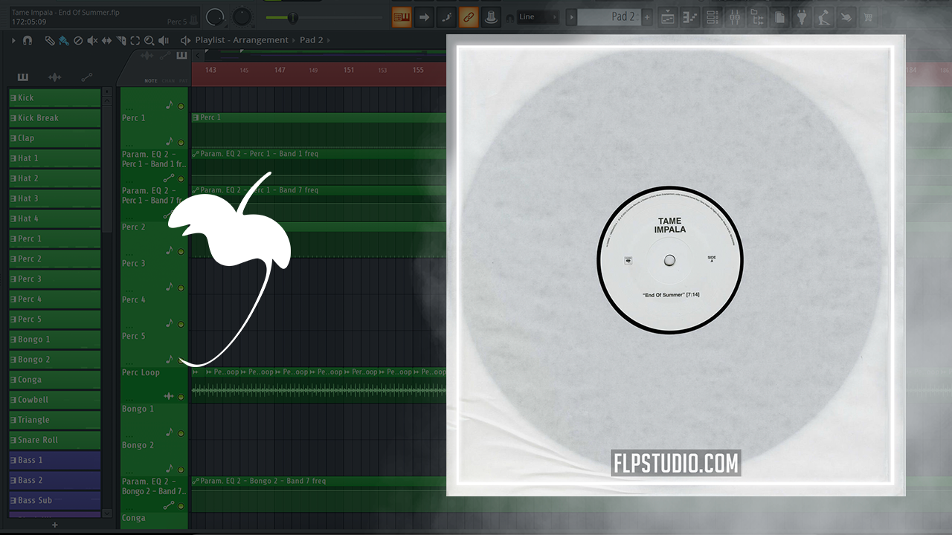Screen dimensions: 952x535
Task: Switch picker to automation clips tab
Action: point(86,77)
